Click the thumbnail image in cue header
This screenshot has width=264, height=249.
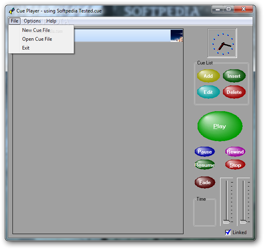coord(177,35)
